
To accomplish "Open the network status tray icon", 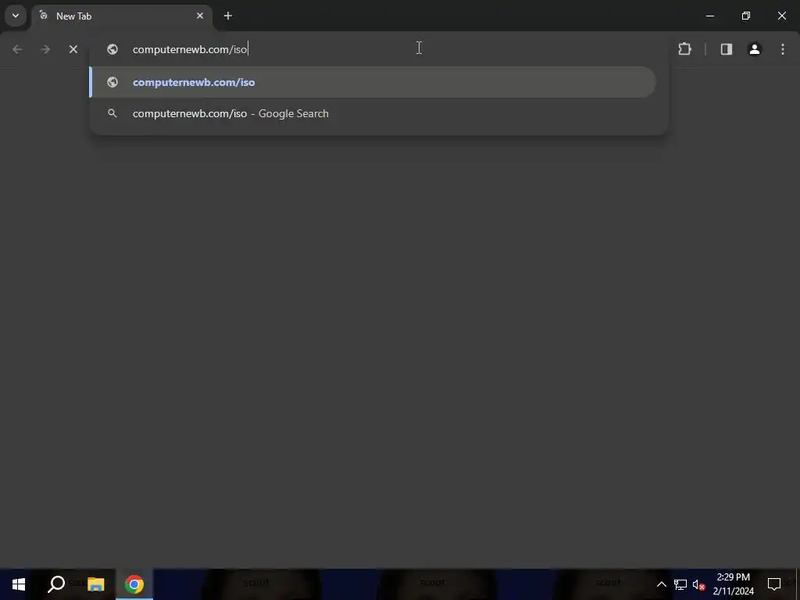I will click(x=680, y=584).
